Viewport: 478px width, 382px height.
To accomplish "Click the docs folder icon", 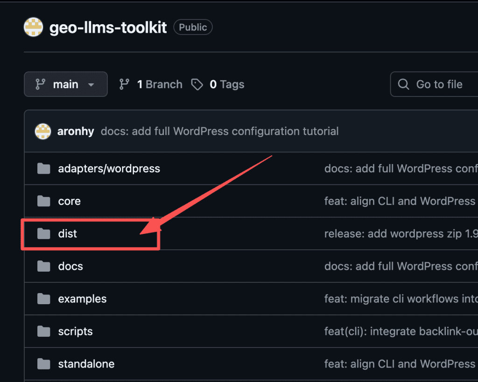I will 44,266.
